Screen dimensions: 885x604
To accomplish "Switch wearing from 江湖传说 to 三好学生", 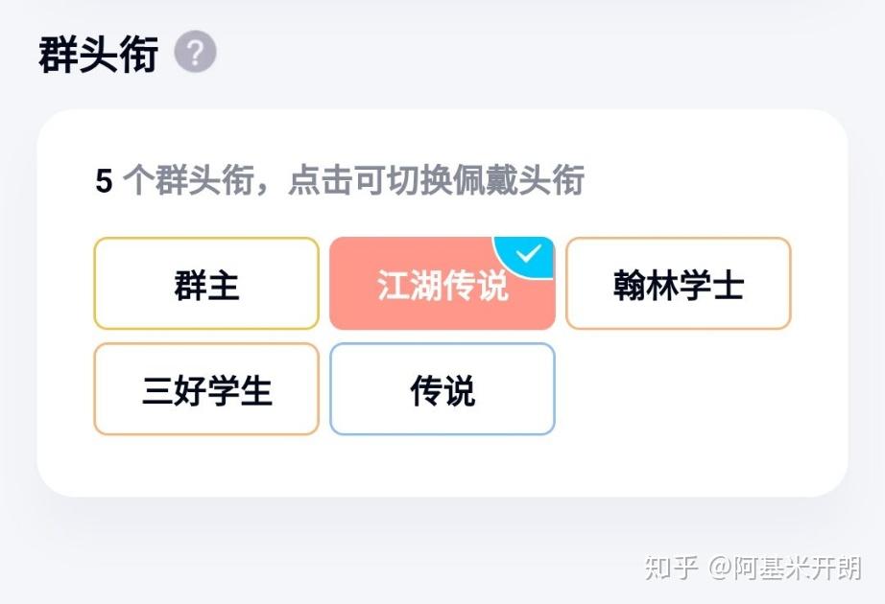I will click(x=205, y=389).
